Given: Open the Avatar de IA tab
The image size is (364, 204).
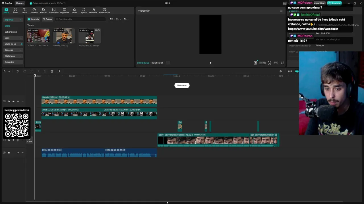Looking at the screenshot, I should (104, 11).
